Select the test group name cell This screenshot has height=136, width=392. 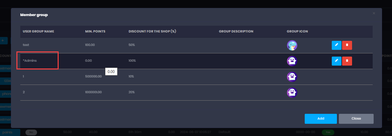click(x=26, y=45)
